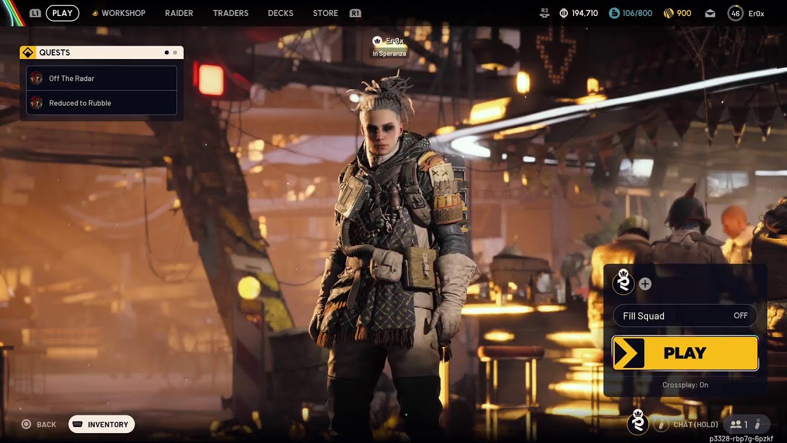Click the crown leader icon above the character
This screenshot has height=443, width=787.
click(378, 41)
